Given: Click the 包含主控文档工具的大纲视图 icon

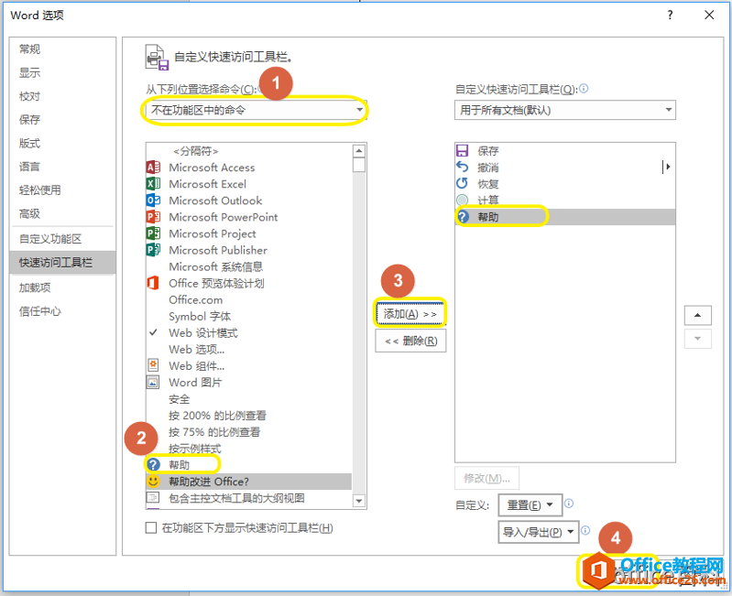Looking at the screenshot, I should coord(153,497).
